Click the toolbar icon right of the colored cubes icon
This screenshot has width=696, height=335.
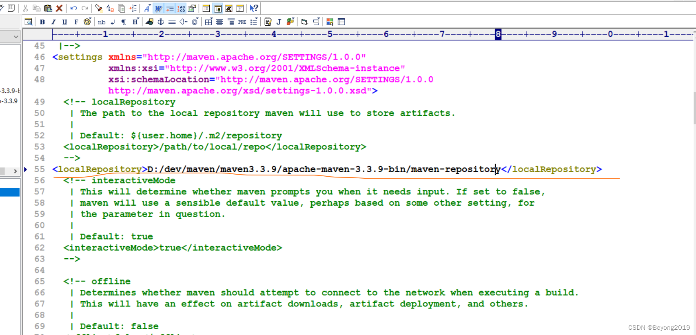coord(304,22)
